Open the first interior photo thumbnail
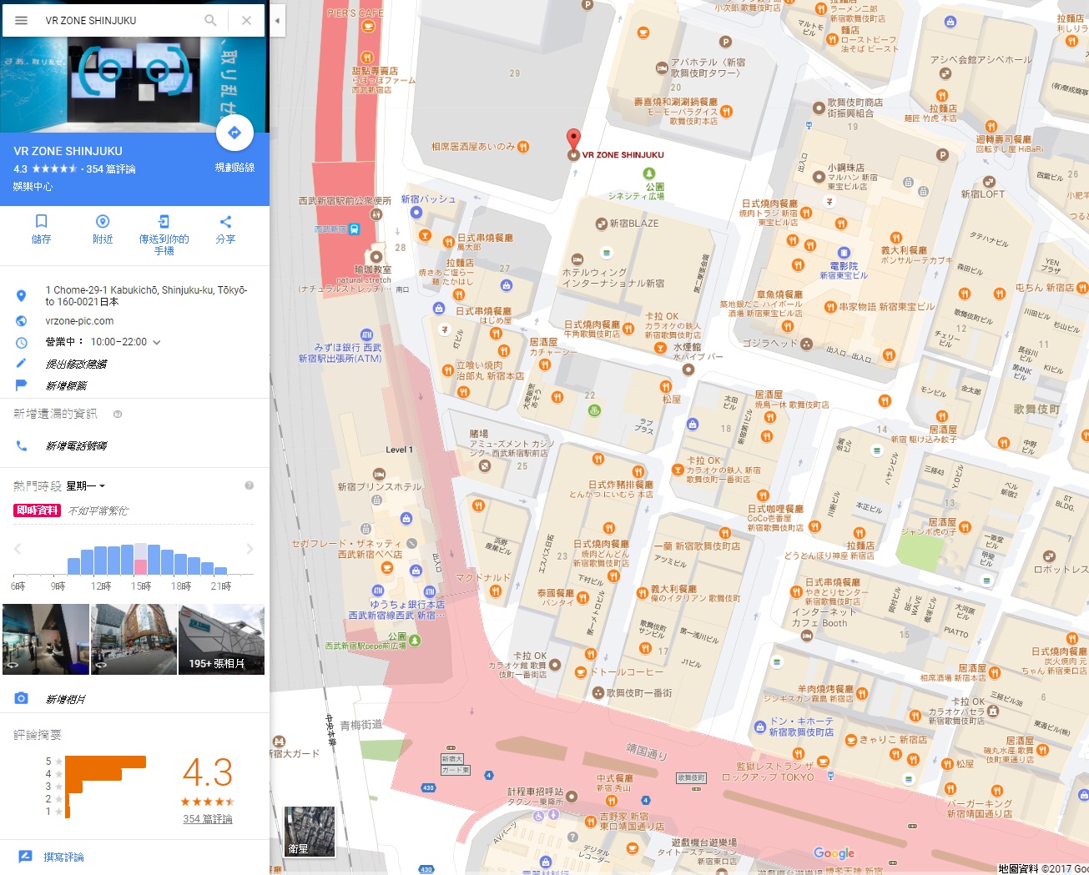The height and width of the screenshot is (875, 1089). click(46, 639)
